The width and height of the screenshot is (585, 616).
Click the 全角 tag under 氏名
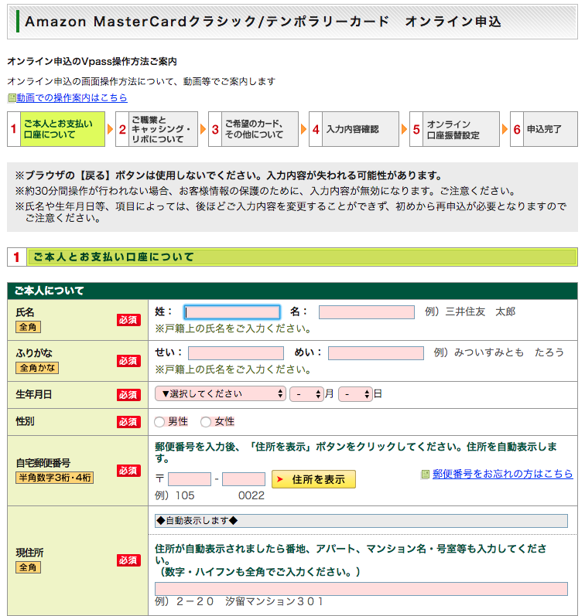tap(28, 327)
